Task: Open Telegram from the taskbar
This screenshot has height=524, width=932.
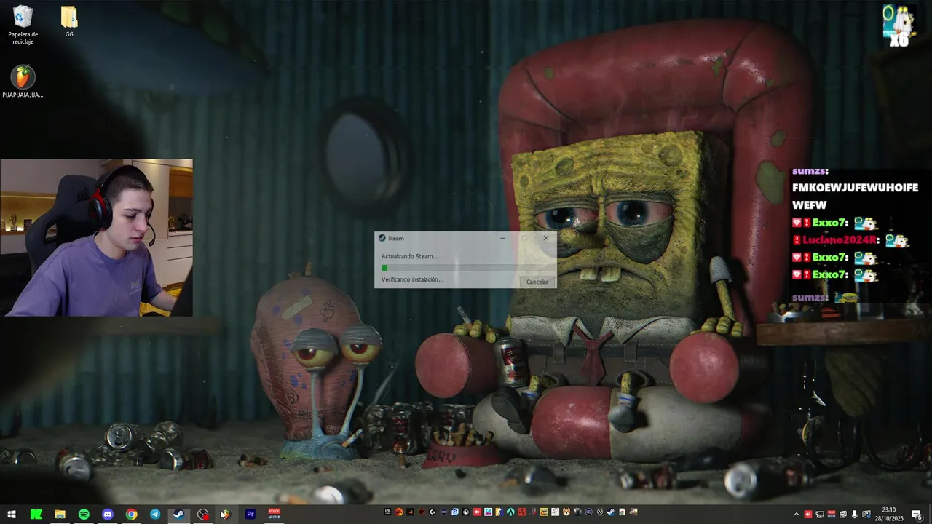Action: coord(155,515)
